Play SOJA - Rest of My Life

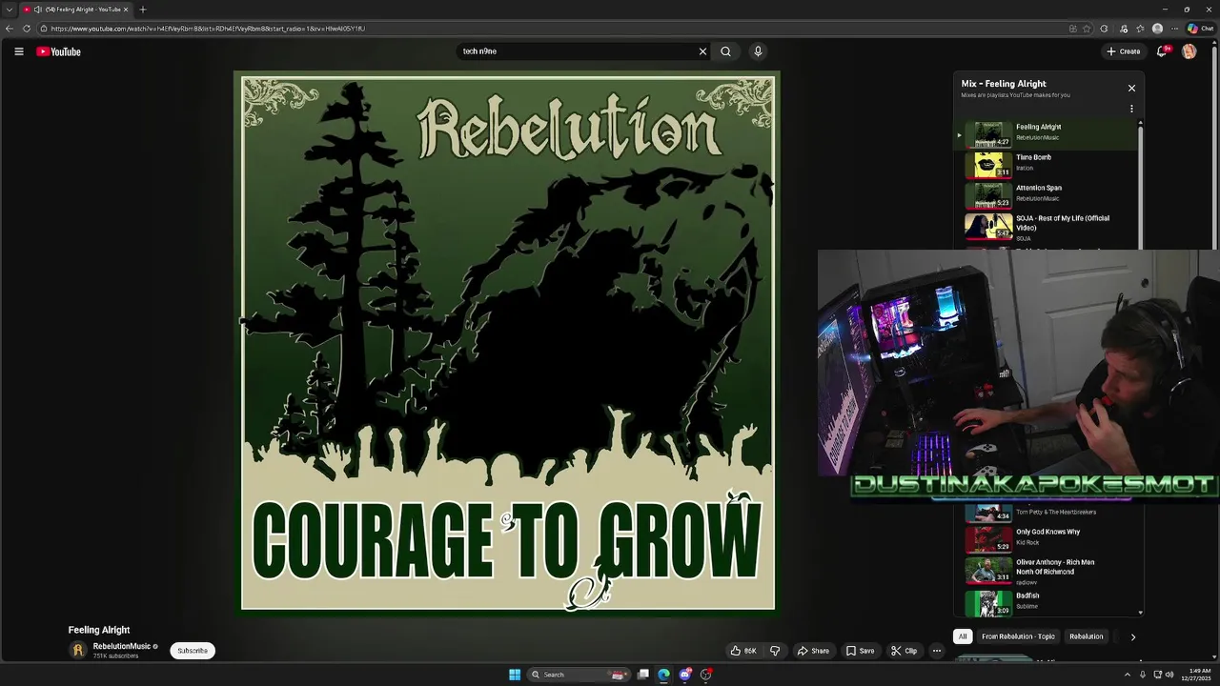tap(1047, 227)
